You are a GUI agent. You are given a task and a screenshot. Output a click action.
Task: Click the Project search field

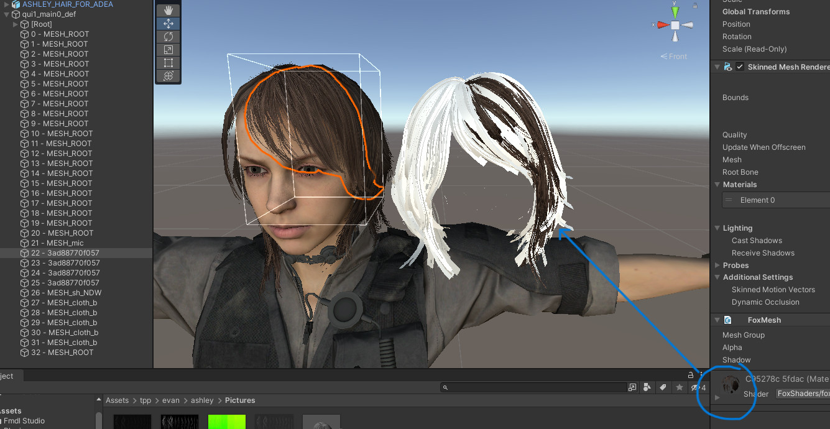[533, 387]
